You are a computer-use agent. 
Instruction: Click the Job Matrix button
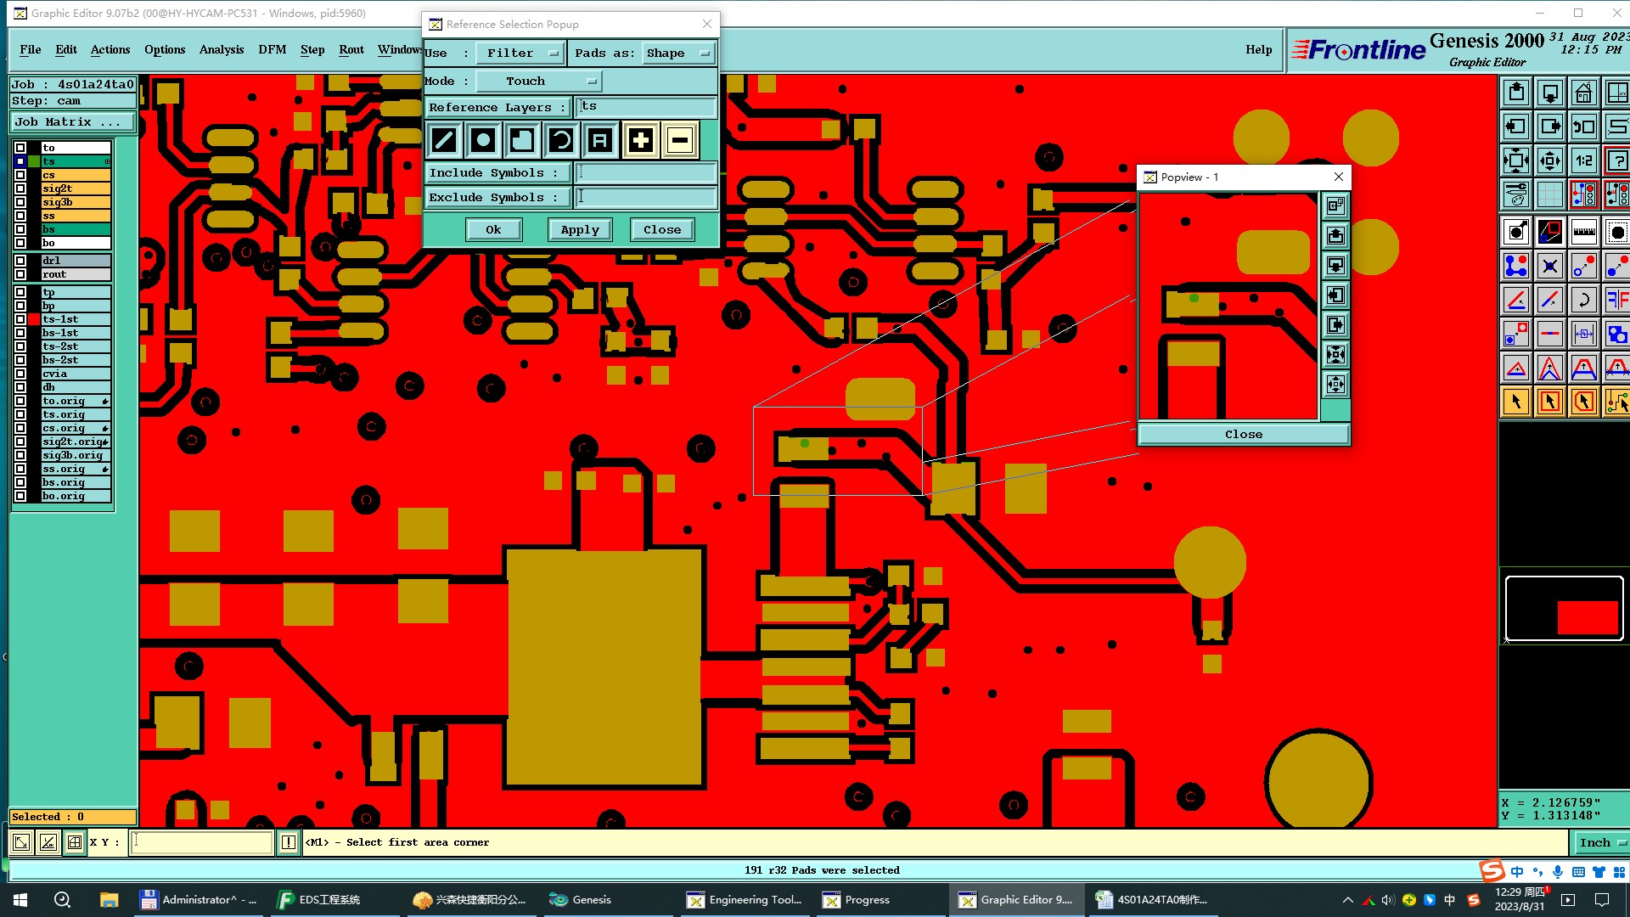pyautogui.click(x=71, y=121)
